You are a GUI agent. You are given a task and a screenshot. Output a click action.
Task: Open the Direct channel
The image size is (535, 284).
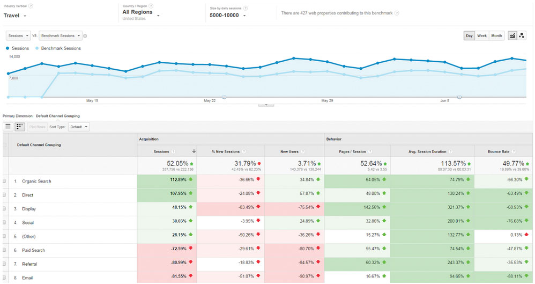[28, 195]
